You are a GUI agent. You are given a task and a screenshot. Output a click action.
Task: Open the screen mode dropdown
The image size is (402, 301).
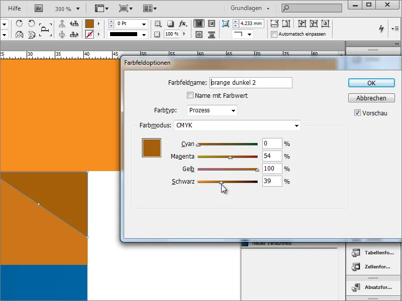pos(126,9)
